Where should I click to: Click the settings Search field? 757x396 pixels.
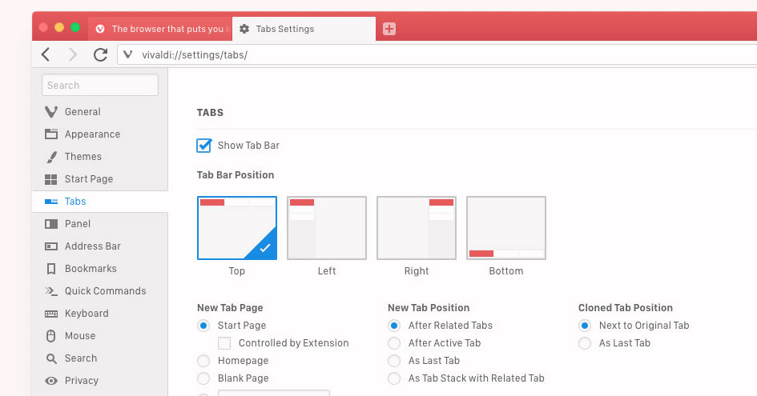(101, 86)
